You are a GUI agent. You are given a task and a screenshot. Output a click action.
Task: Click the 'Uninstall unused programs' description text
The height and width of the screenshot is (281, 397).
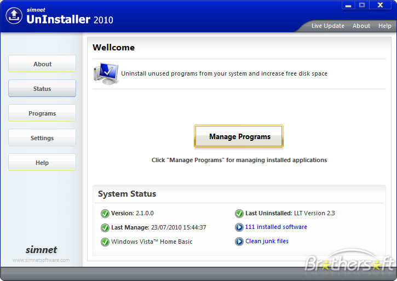pos(224,73)
